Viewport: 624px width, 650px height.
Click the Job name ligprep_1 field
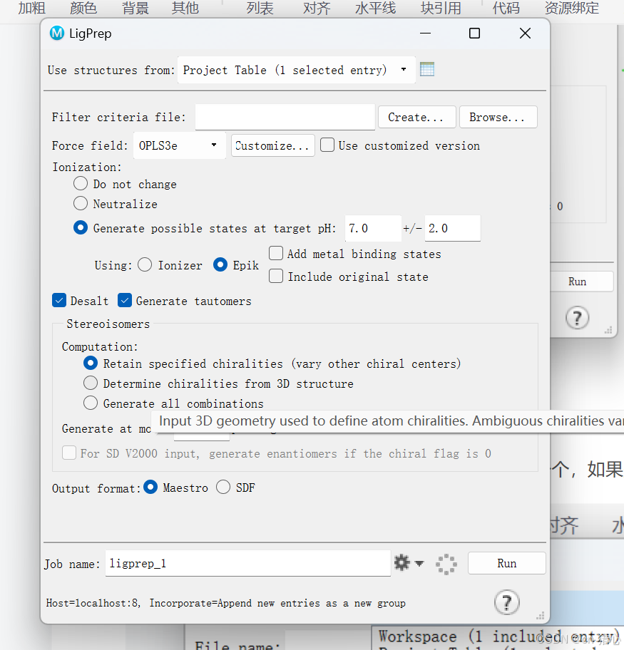tap(247, 563)
